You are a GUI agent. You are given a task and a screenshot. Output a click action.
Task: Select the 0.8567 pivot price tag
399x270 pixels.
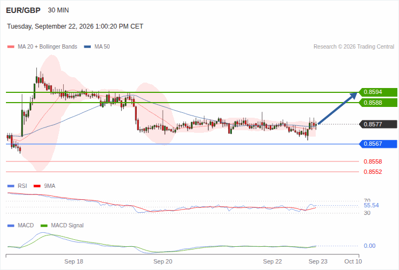coord(378,144)
